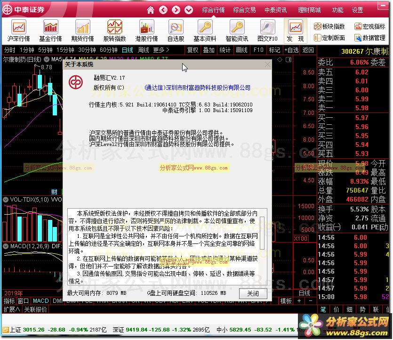Open 设置 menu
The image size is (393, 340).
pyautogui.click(x=357, y=10)
